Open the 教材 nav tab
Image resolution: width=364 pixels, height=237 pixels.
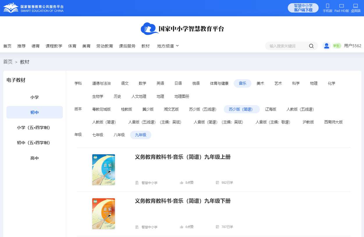pyautogui.click(x=145, y=46)
